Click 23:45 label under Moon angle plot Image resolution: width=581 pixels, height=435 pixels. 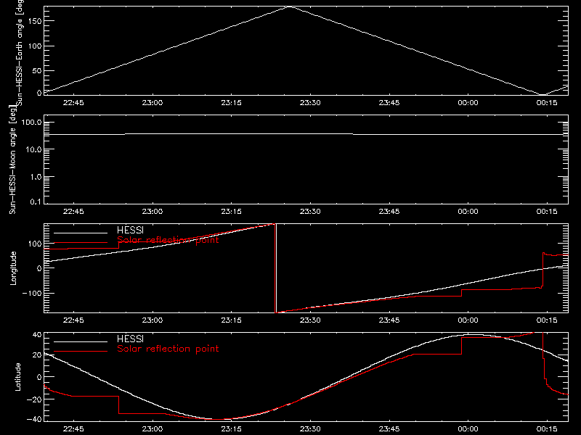(x=389, y=211)
